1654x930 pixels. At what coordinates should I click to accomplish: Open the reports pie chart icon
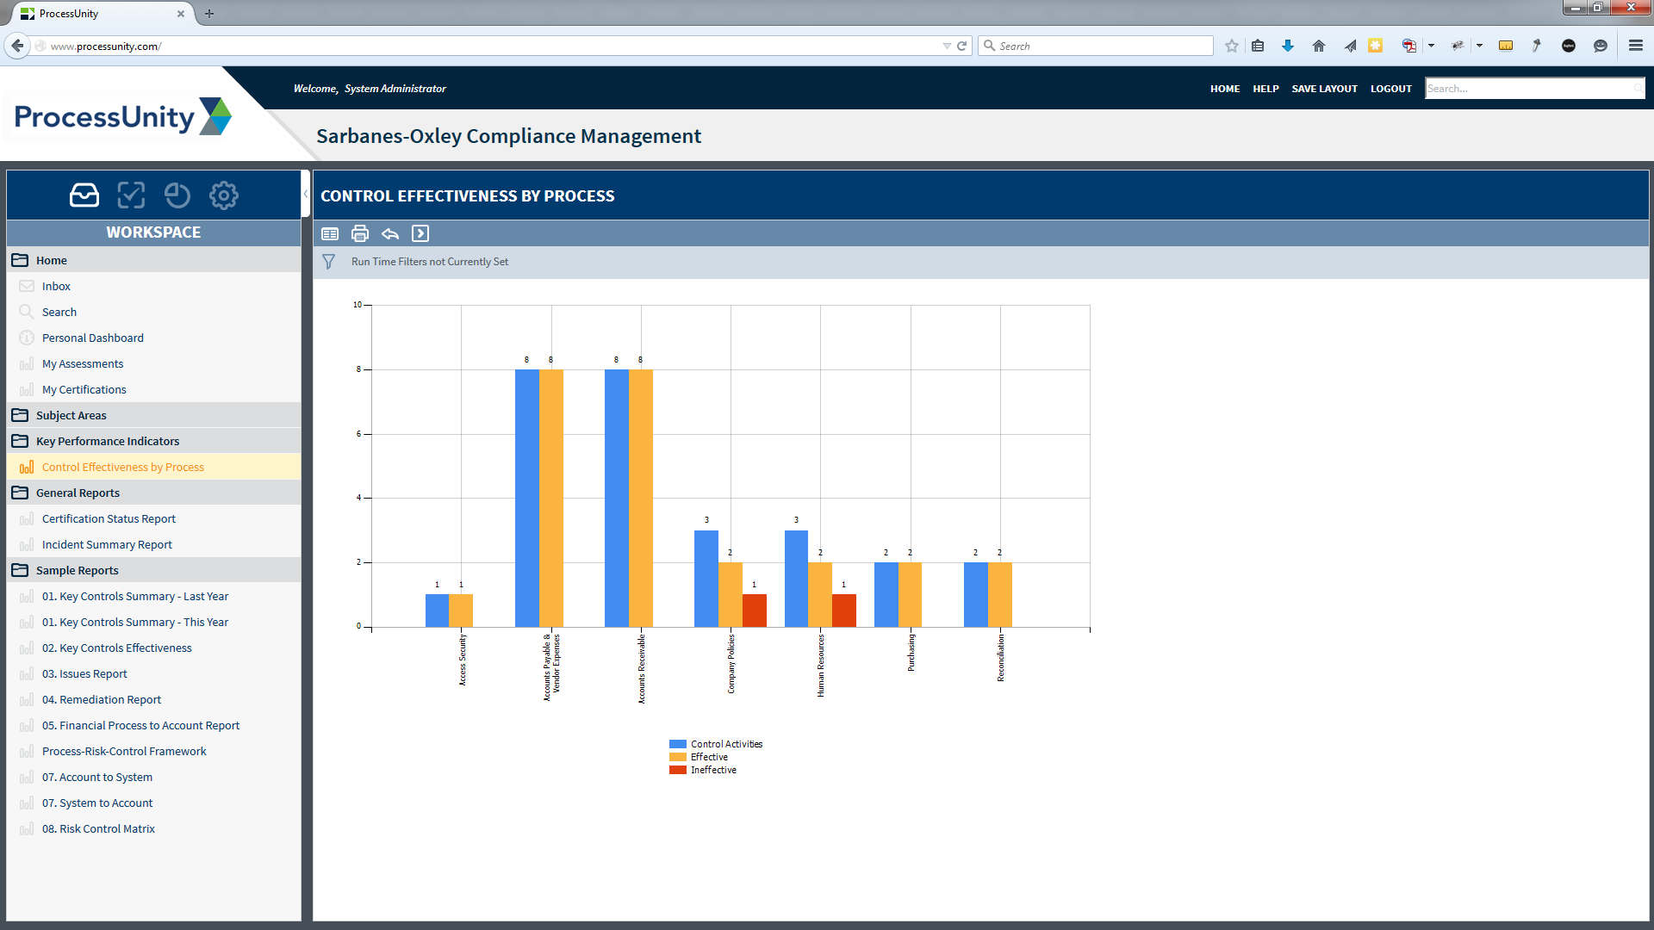tap(177, 195)
